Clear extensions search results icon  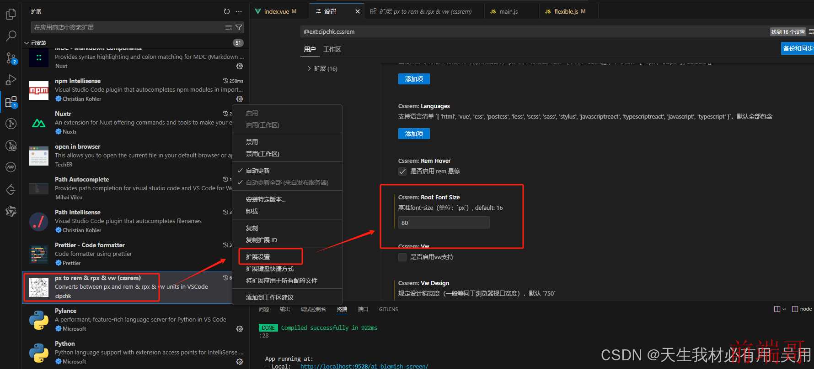coord(229,27)
